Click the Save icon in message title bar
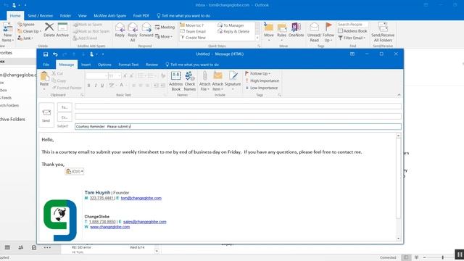Viewport: 464px width, 261px height. [46, 54]
